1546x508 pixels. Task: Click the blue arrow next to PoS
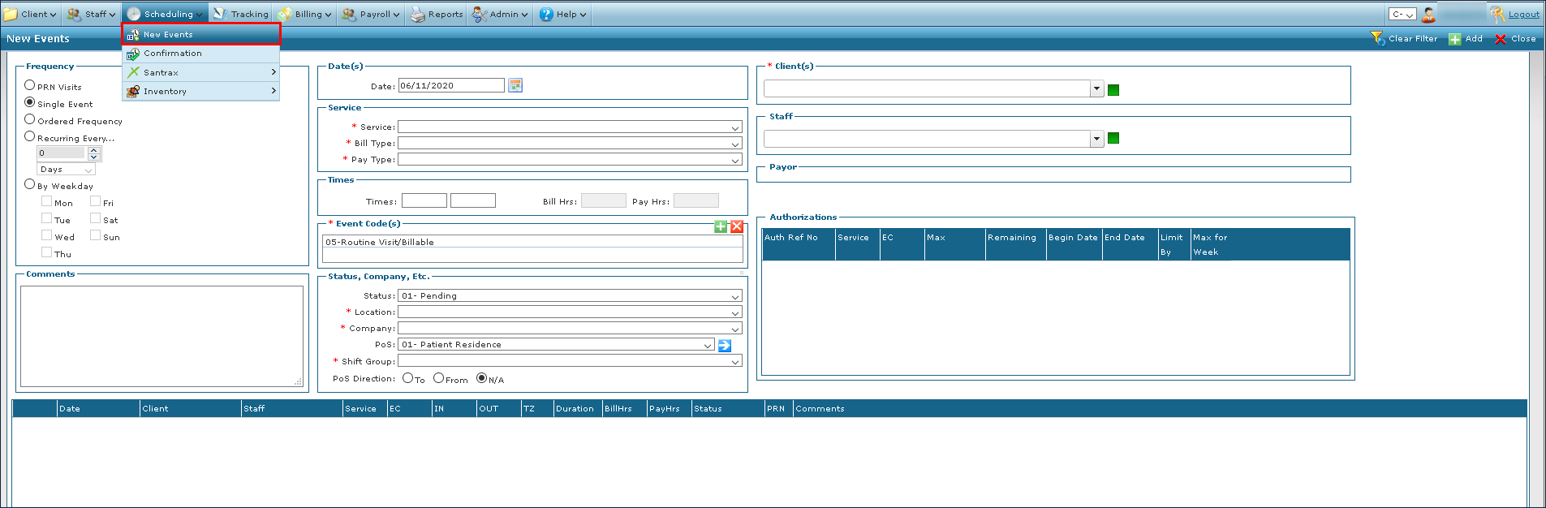725,346
